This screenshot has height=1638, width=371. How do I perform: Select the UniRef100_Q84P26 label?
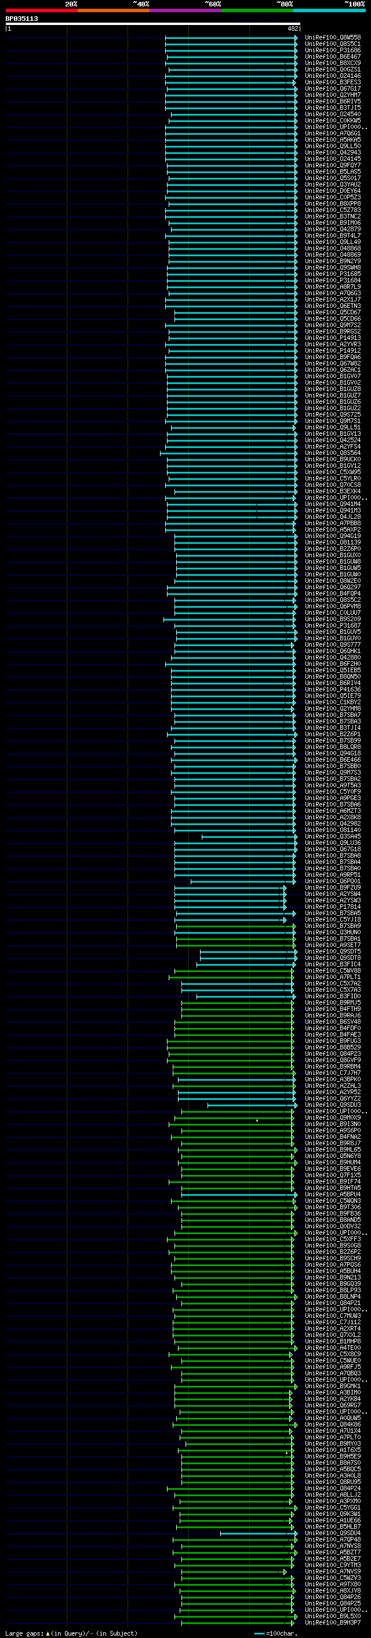click(x=332, y=1598)
